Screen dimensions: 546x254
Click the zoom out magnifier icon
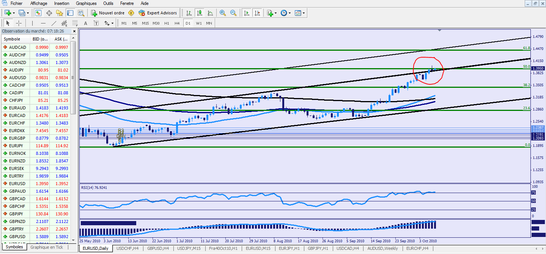coord(233,13)
